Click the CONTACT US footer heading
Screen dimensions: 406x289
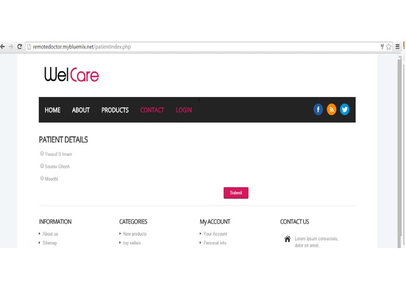point(294,222)
